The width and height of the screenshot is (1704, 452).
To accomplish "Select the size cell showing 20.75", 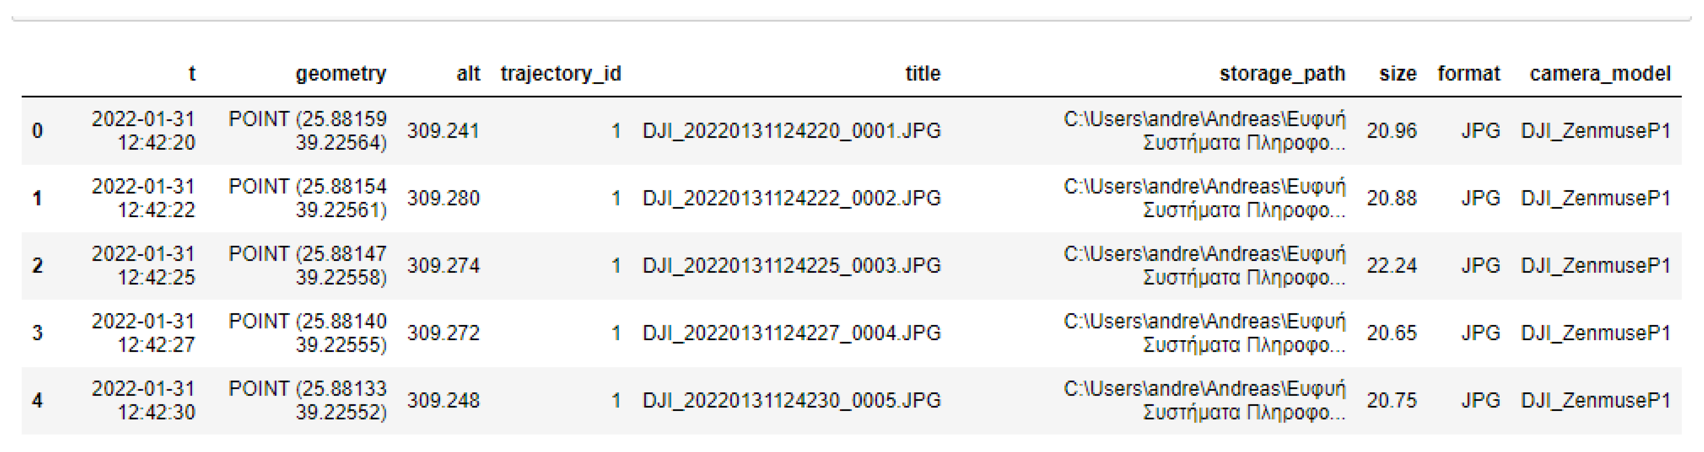I will (1392, 401).
